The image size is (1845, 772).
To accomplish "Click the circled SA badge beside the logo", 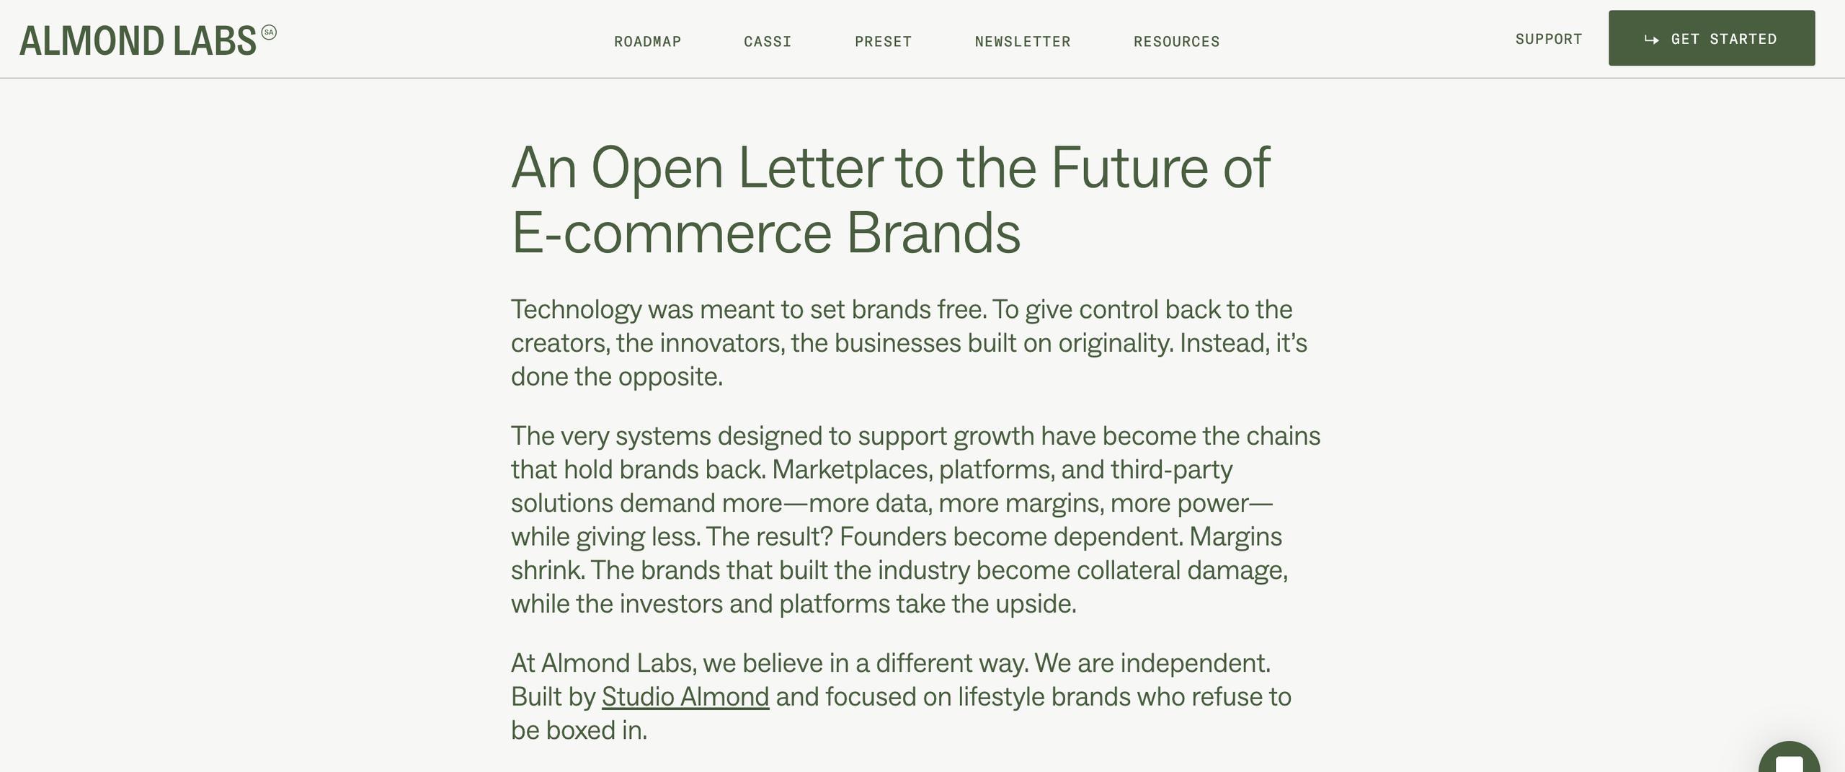I will click(x=269, y=32).
